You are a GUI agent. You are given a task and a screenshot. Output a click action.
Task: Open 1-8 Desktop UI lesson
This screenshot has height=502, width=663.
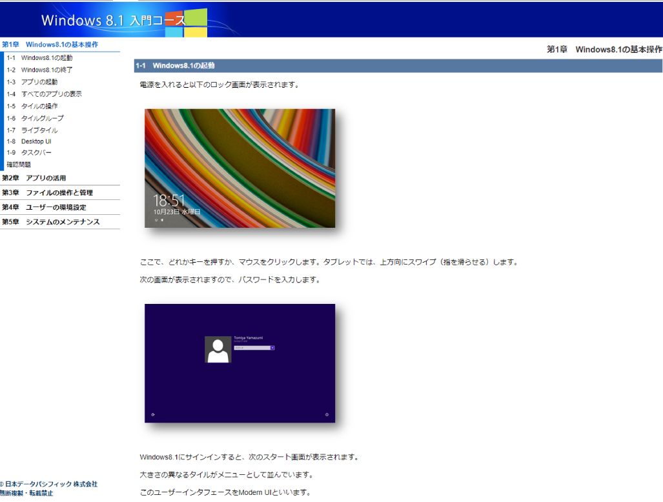tap(29, 141)
